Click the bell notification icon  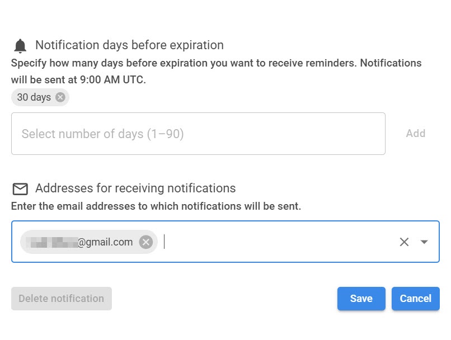click(x=20, y=46)
